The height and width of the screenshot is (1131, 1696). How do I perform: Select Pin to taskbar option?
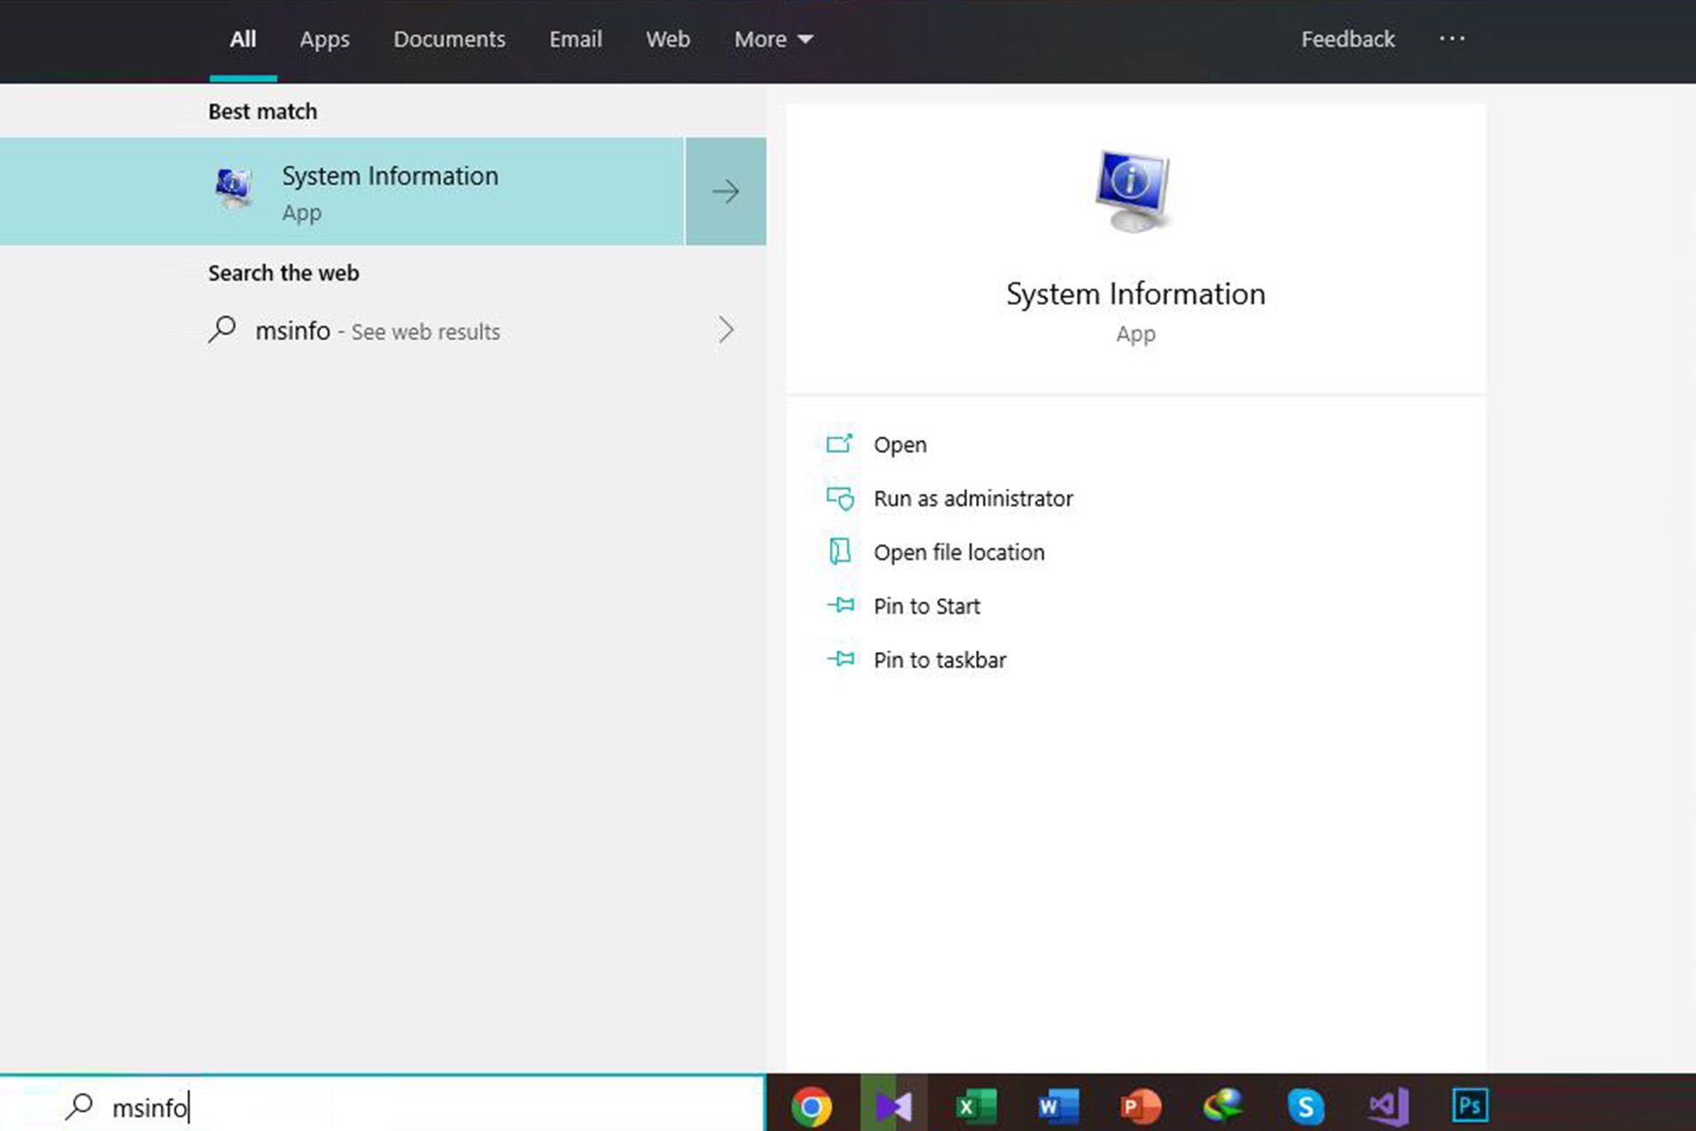tap(940, 659)
